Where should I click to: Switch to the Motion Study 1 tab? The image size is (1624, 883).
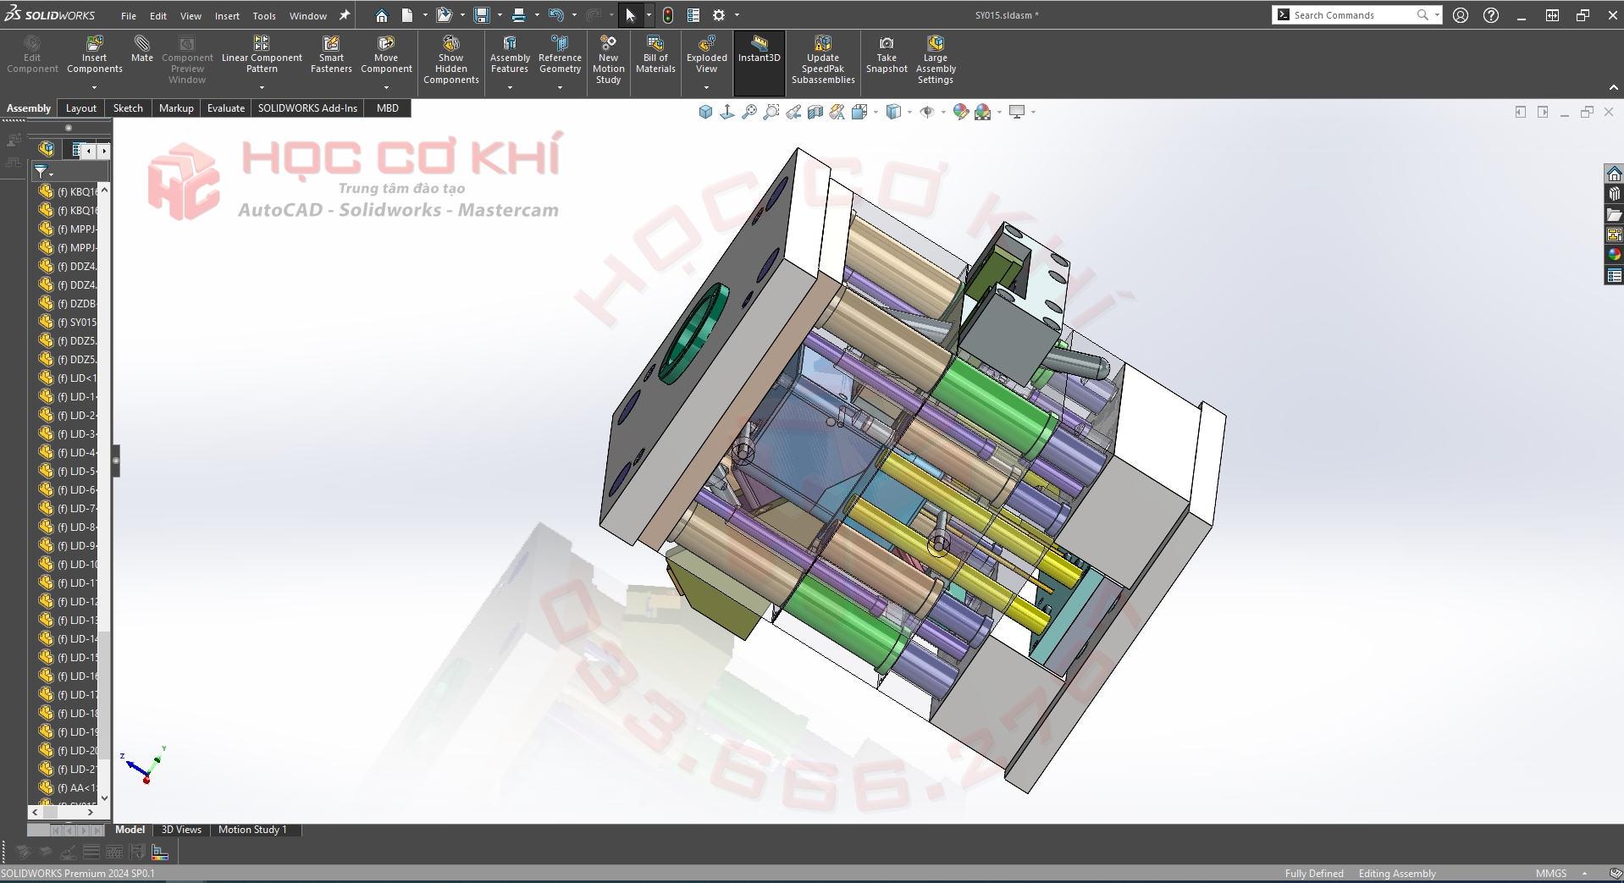(x=252, y=830)
